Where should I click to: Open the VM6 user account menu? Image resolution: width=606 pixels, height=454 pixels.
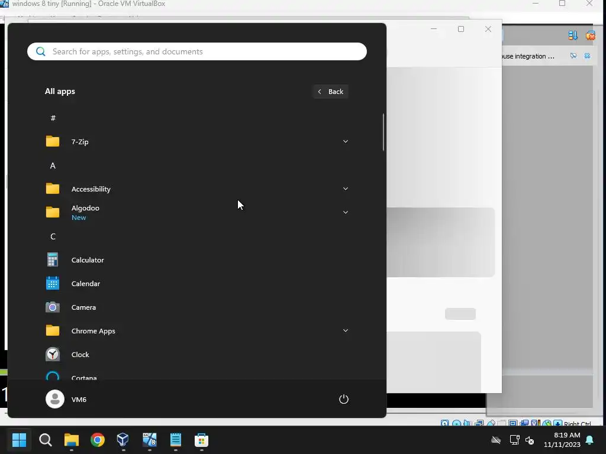coord(66,399)
